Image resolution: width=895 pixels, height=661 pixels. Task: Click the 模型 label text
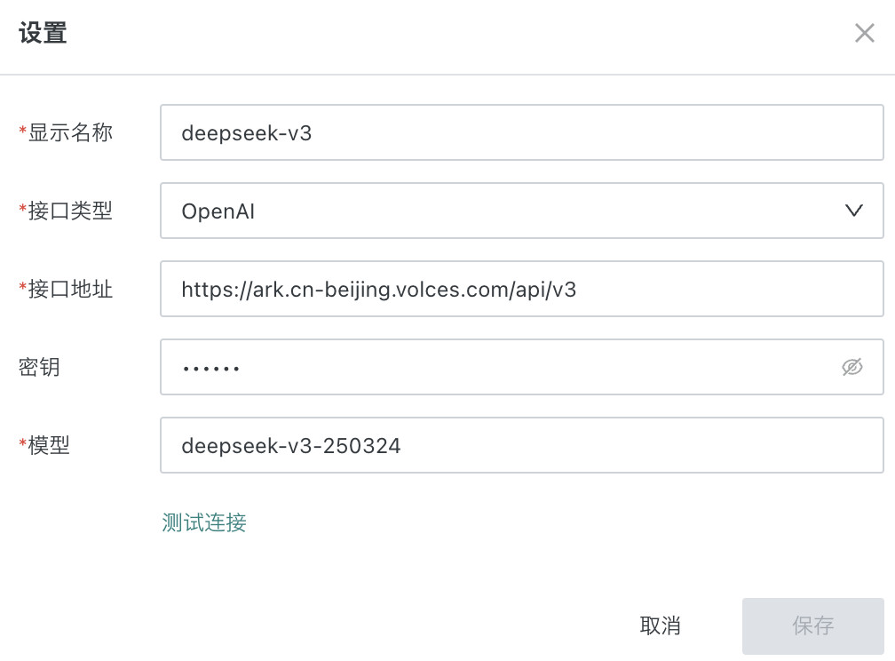tap(49, 445)
